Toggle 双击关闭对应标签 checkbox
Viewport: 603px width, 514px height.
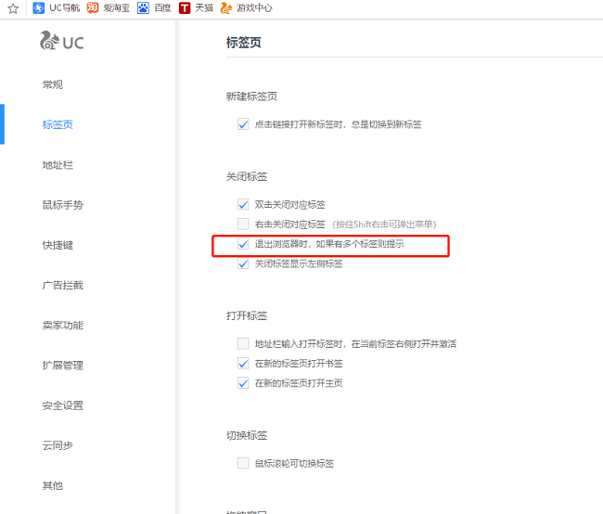243,204
